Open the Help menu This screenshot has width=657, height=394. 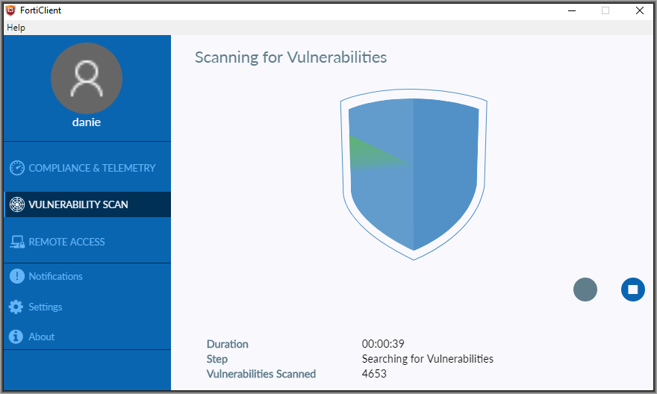(16, 28)
